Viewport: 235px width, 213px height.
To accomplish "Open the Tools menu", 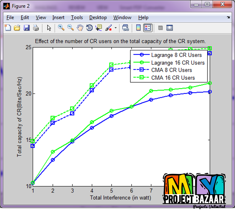I will [x=77, y=17].
